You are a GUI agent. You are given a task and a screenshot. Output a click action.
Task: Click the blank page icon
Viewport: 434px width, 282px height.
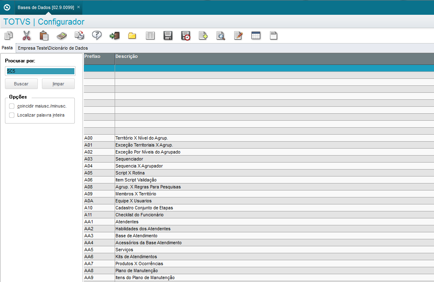point(273,36)
